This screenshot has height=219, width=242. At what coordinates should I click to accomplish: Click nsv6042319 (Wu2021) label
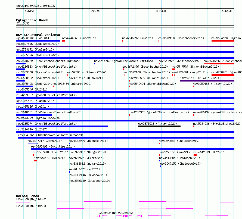[x=209, y=152]
